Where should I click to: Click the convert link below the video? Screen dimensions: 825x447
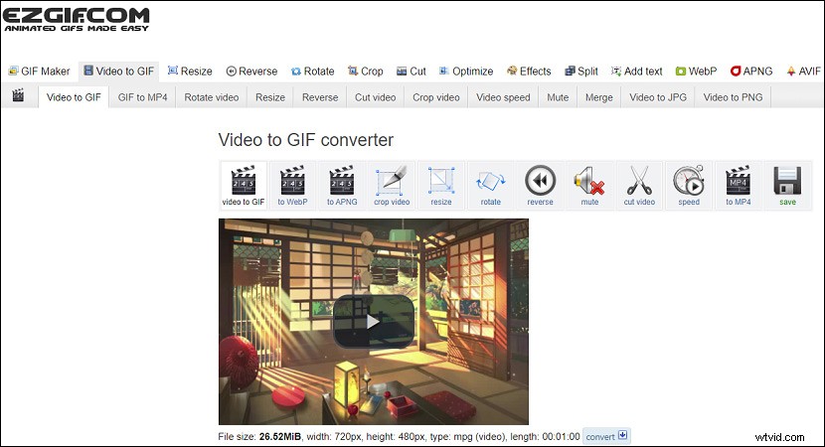606,436
